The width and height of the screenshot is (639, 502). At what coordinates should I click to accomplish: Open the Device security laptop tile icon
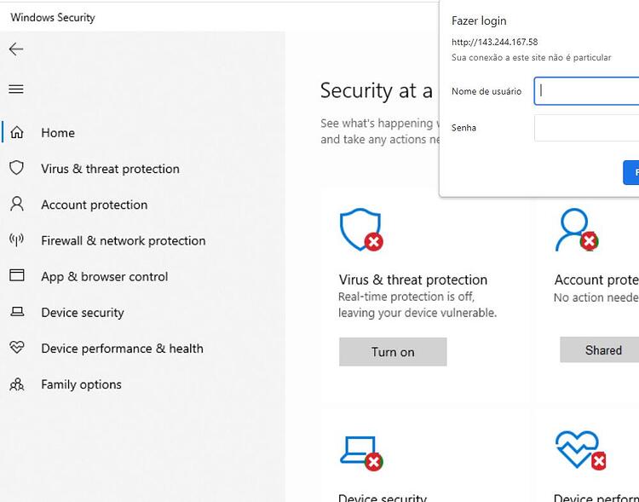tap(361, 453)
